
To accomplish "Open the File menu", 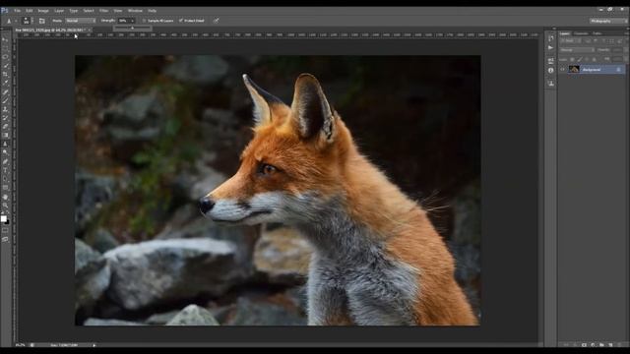I will (17, 11).
